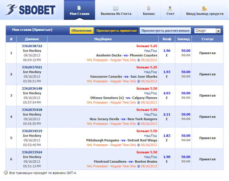Click Принятая status in bet row 1
The image size is (229, 181).
point(207,53)
